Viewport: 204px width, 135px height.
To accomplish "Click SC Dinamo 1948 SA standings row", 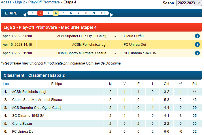I will 28,116.
